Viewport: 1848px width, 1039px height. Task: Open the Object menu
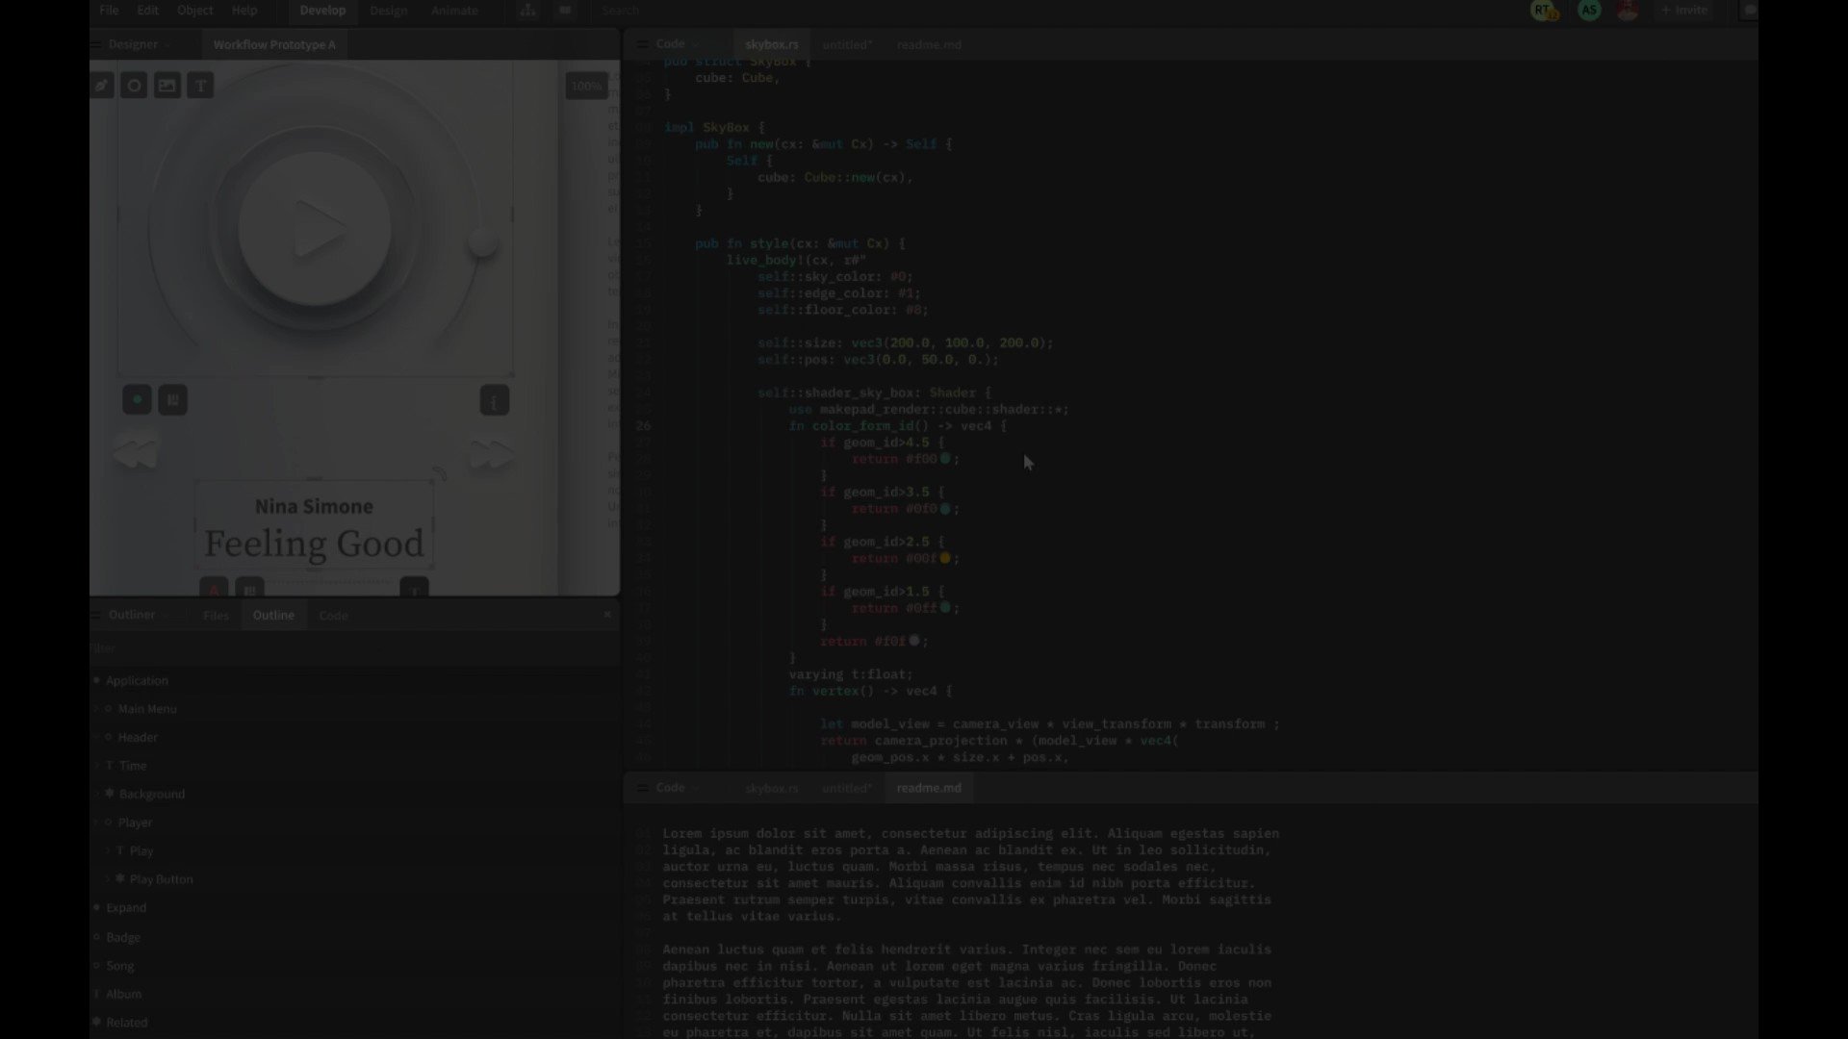pyautogui.click(x=194, y=11)
